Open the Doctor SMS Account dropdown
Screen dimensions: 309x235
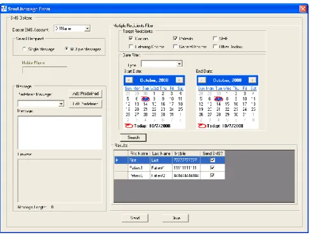pos(88,29)
